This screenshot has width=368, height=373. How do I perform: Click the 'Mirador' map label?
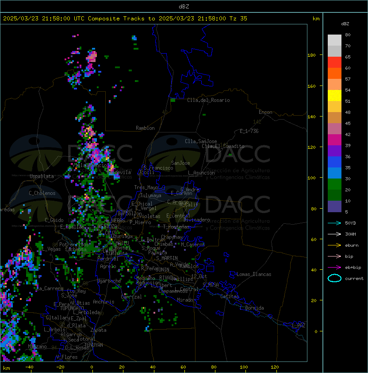(x=186, y=300)
